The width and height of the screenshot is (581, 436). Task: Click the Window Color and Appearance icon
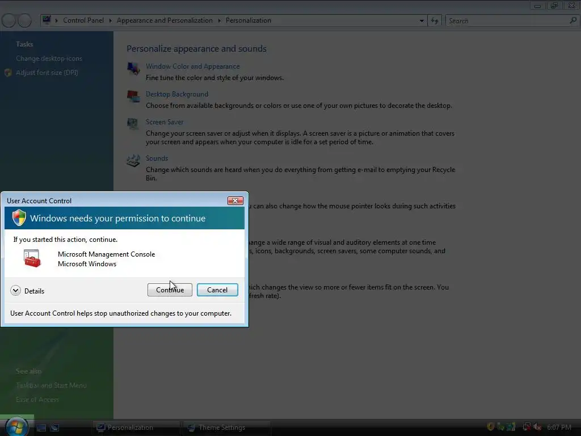click(x=133, y=68)
